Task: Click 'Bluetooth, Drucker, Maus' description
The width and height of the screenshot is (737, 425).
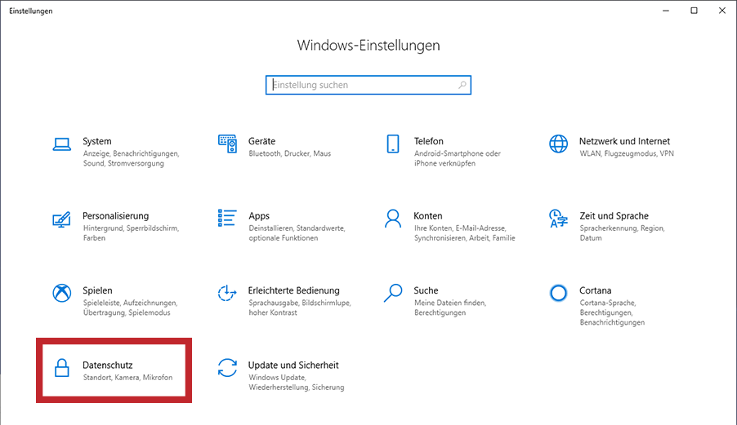Action: coord(290,153)
